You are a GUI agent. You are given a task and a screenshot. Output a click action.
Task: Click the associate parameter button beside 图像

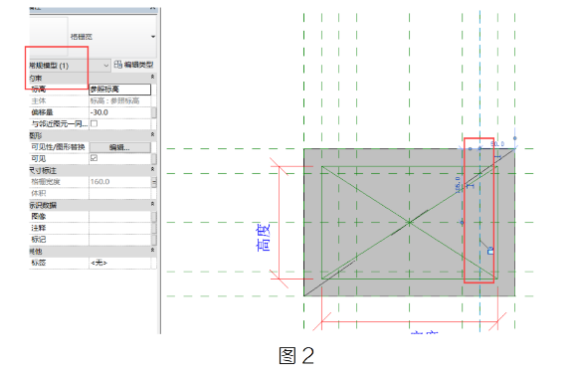pos(154,216)
